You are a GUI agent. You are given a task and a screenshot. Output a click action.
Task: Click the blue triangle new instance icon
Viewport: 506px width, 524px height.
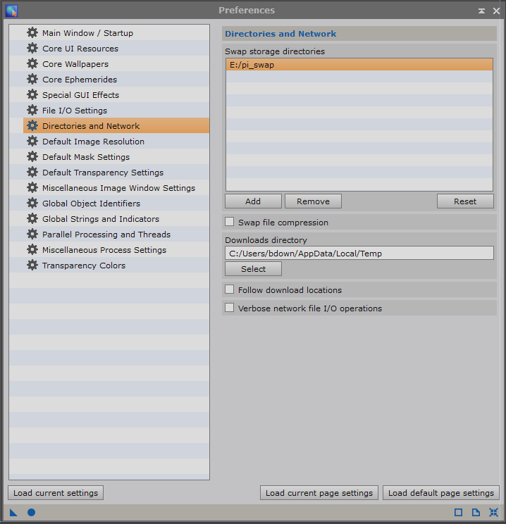click(x=13, y=512)
